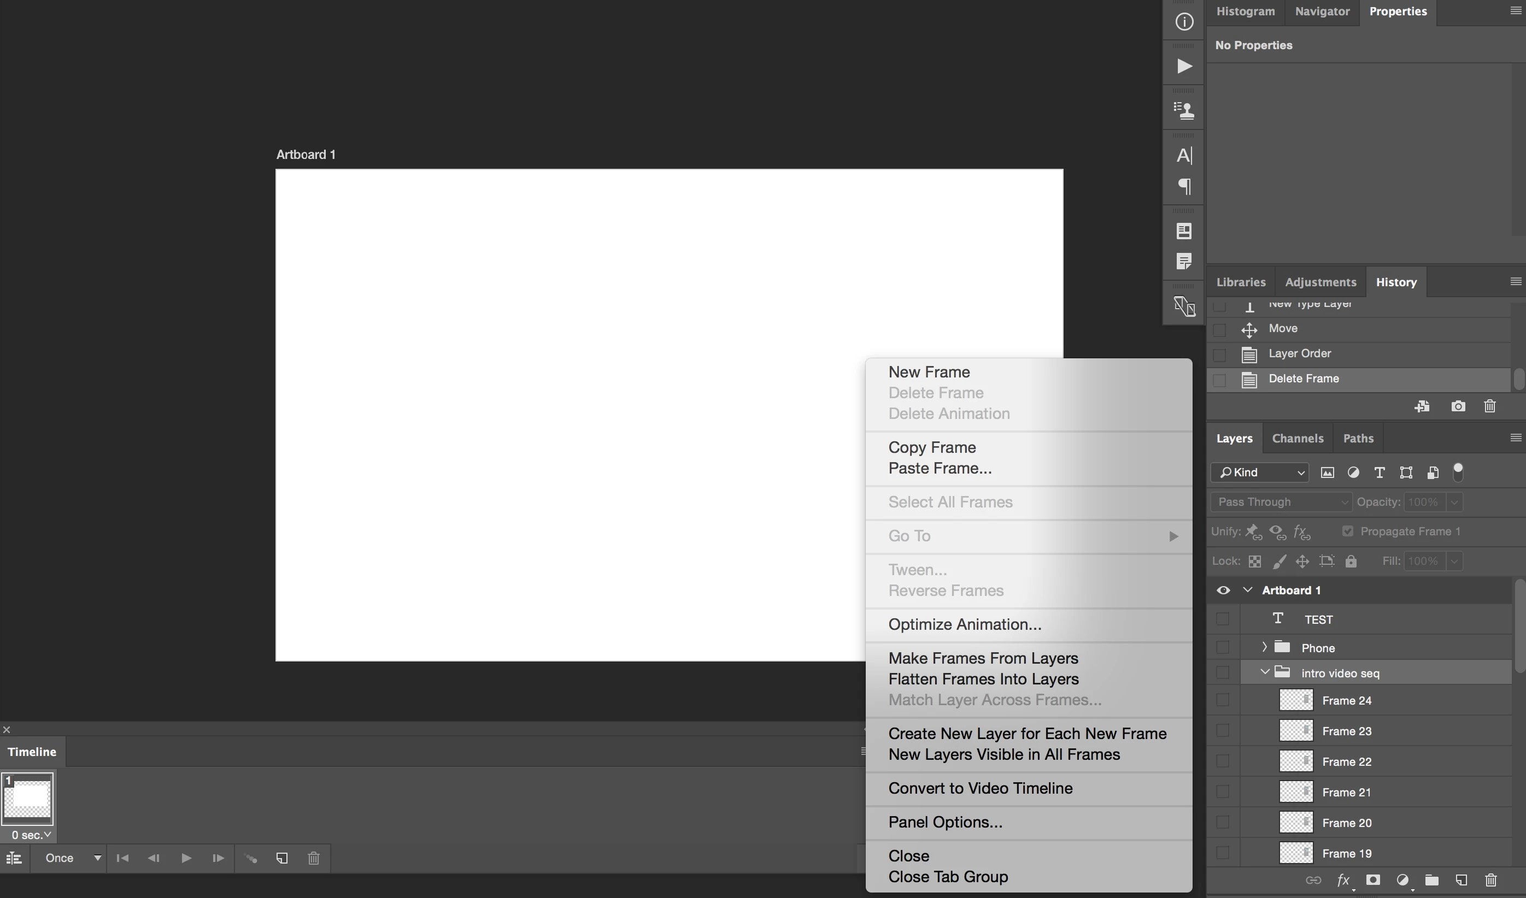Click convert to video timeline icon at bottom-left
Viewport: 1526px width, 898px height.
click(13, 858)
